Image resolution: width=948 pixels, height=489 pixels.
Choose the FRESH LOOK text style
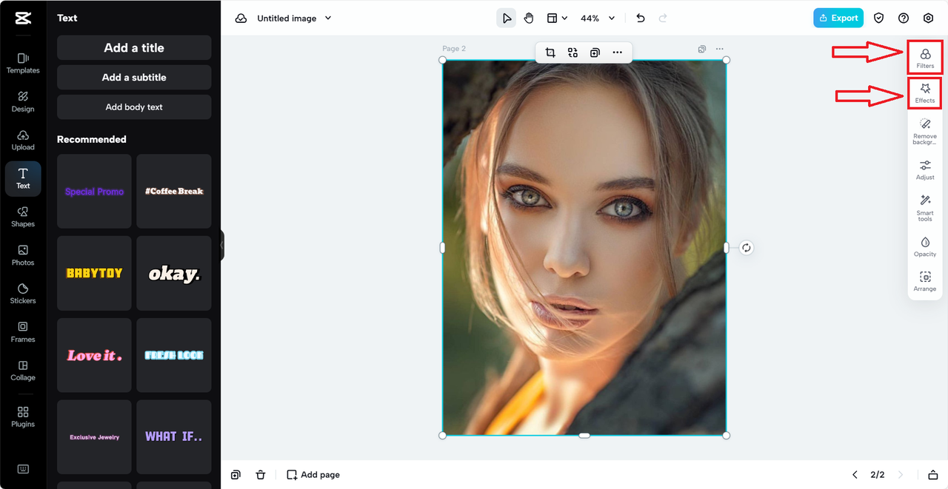click(174, 355)
